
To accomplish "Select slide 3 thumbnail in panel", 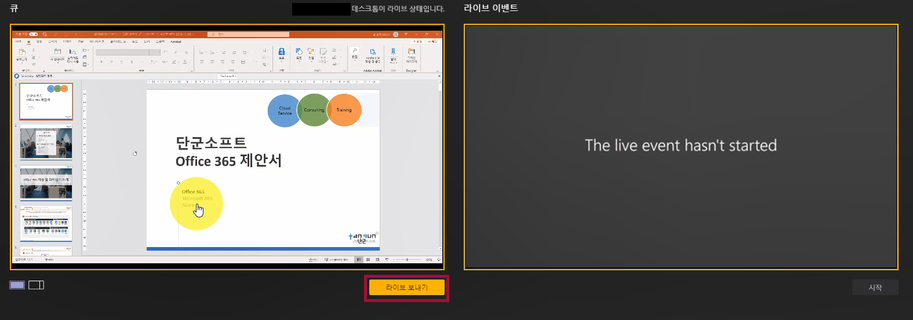I will (x=46, y=183).
